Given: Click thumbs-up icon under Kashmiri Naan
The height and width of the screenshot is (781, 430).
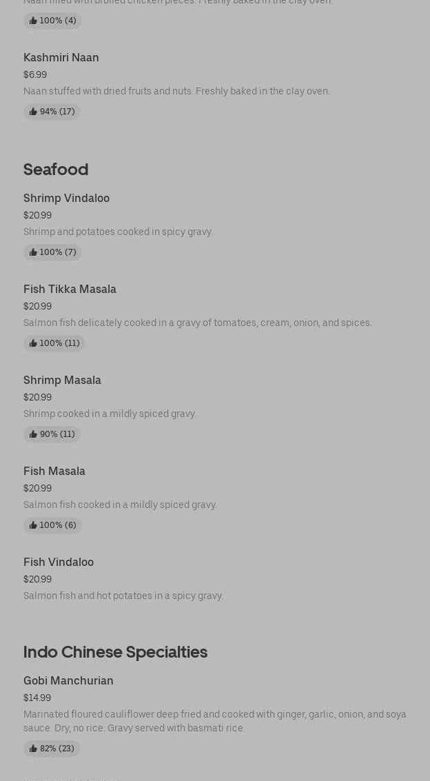Looking at the screenshot, I should (33, 112).
